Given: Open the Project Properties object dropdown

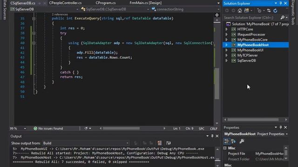Looking at the screenshot, I should pos(287,134).
